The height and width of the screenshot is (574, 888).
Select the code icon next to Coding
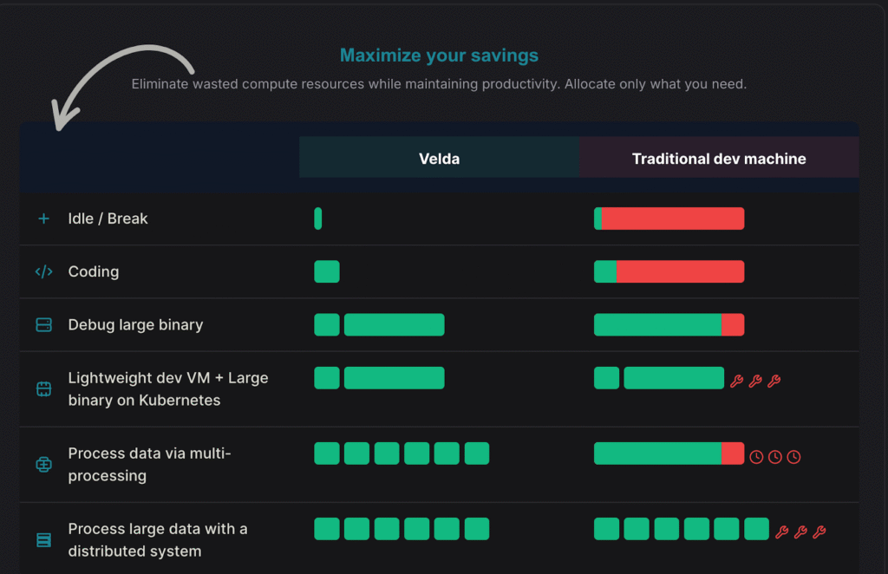[x=43, y=271]
